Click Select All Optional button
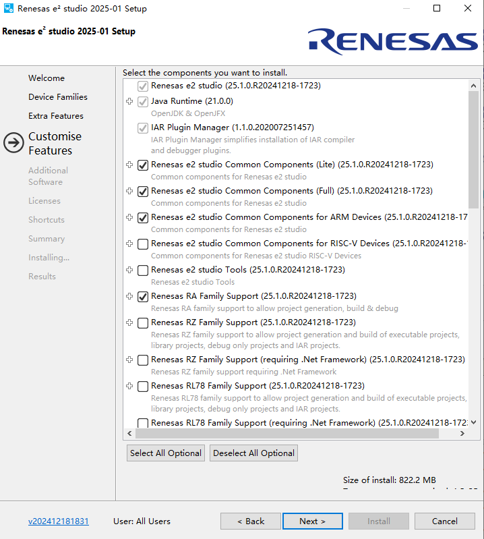484x539 pixels. coord(166,453)
